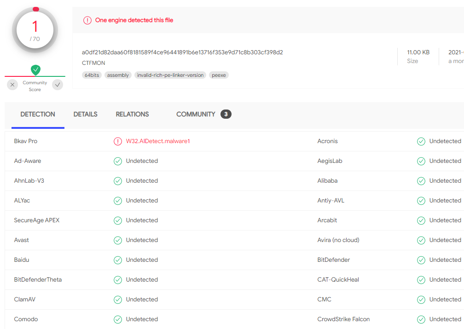The height and width of the screenshot is (329, 464).
Task: Click the green check icon for Arcabit
Action: (x=421, y=221)
